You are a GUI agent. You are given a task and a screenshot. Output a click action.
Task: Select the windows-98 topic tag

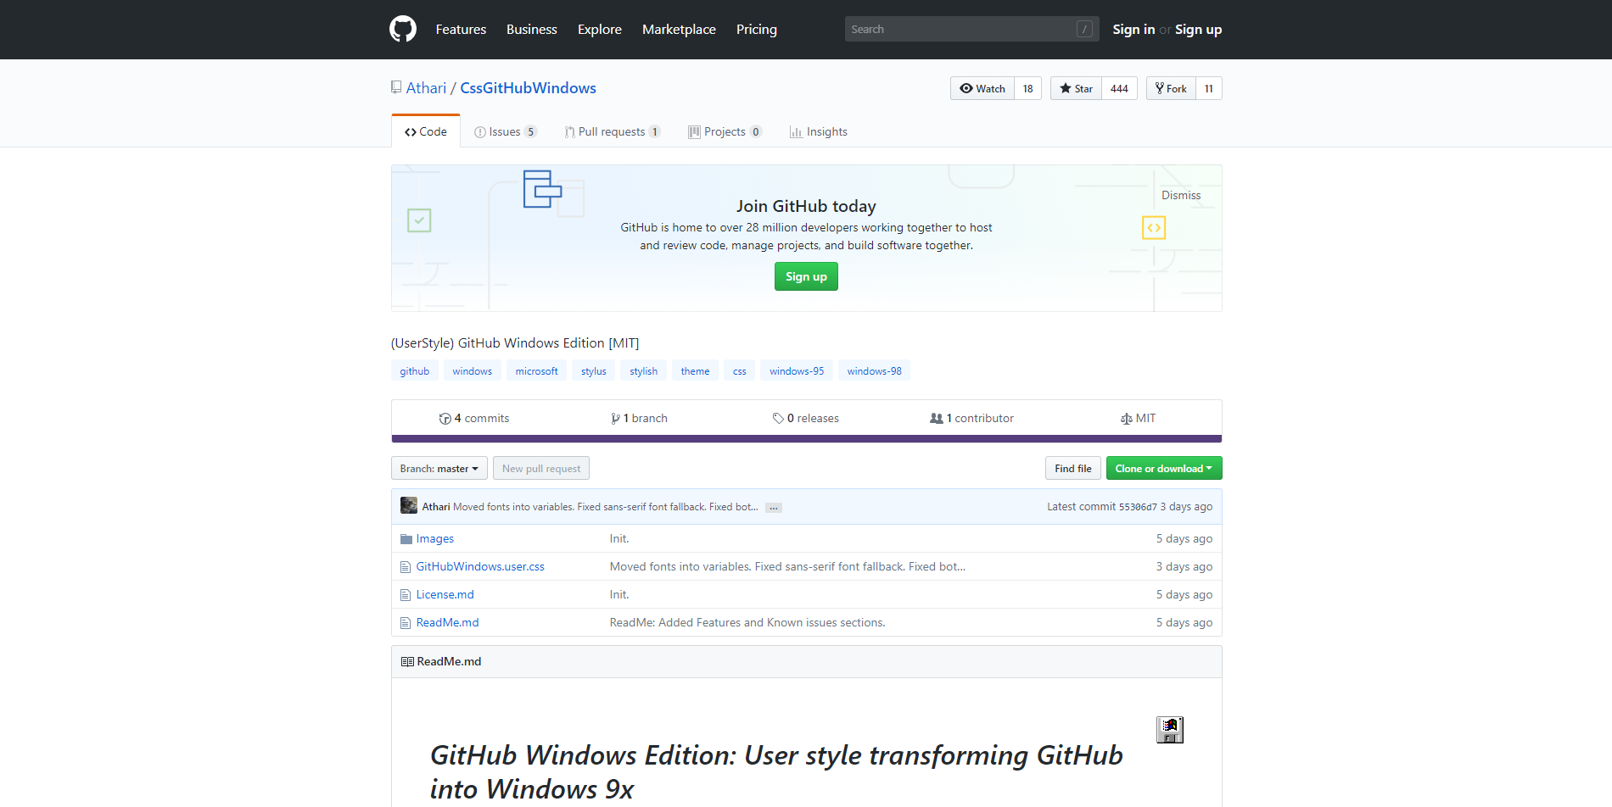tap(875, 371)
